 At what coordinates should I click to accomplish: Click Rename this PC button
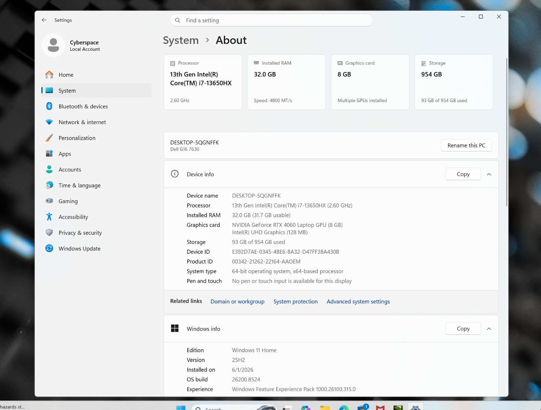466,145
